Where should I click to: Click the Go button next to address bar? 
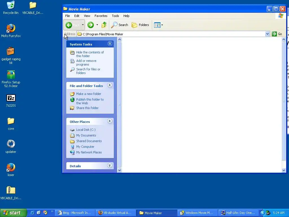point(277,34)
